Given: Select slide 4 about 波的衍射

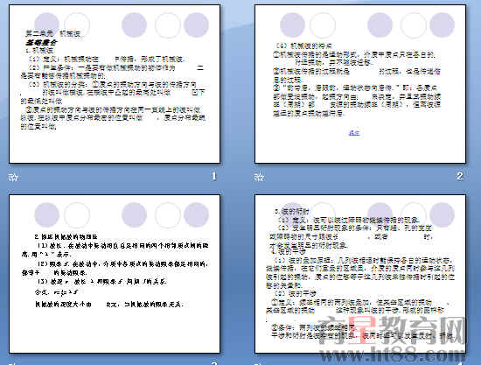Looking at the screenshot, I should click(x=360, y=274).
